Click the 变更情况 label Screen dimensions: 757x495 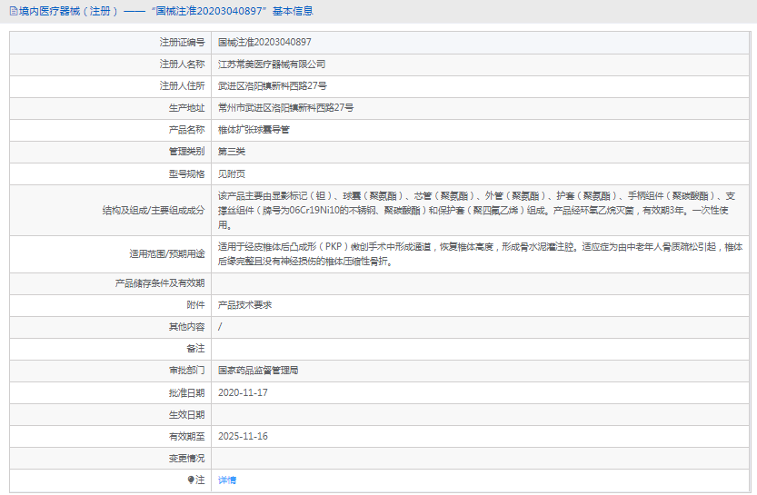click(187, 458)
